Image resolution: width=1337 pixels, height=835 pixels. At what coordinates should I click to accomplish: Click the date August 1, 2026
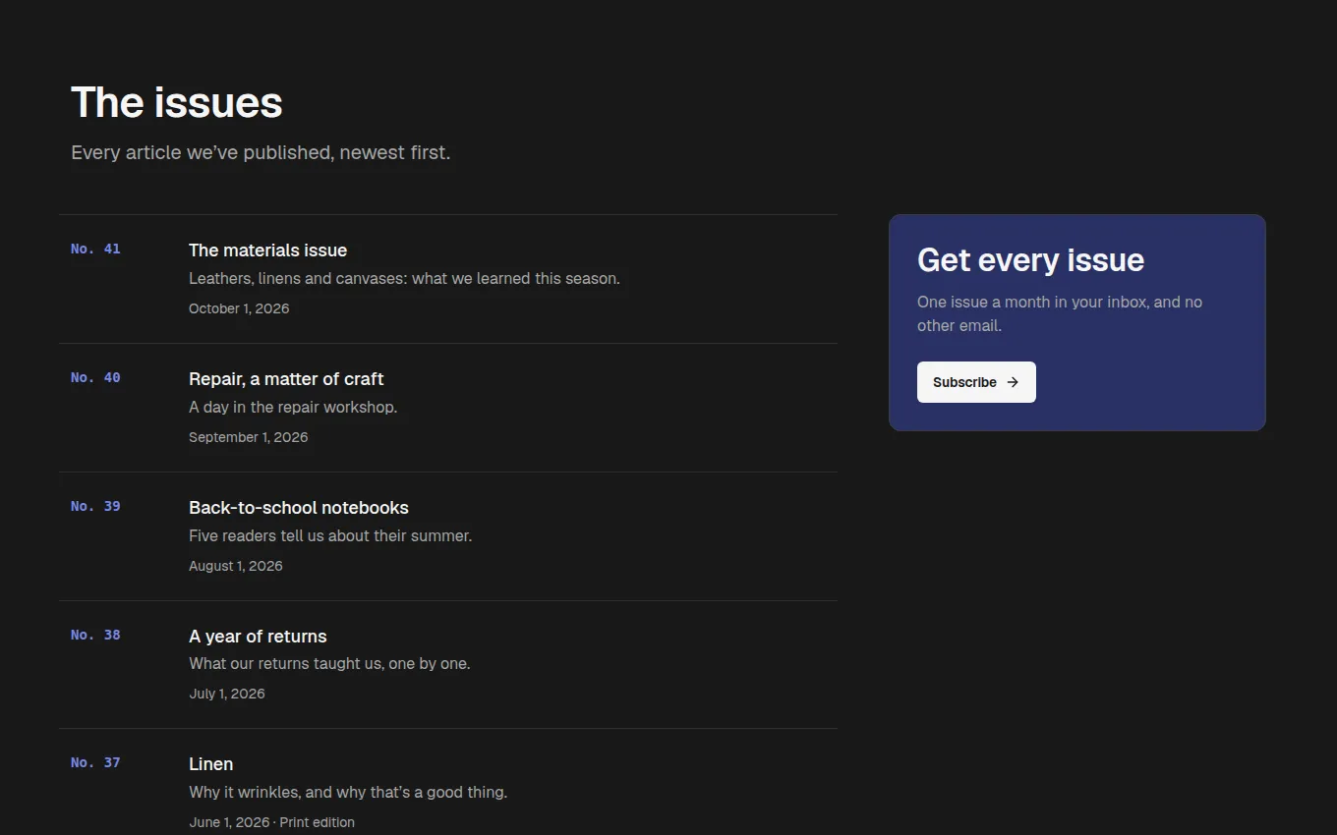click(236, 566)
